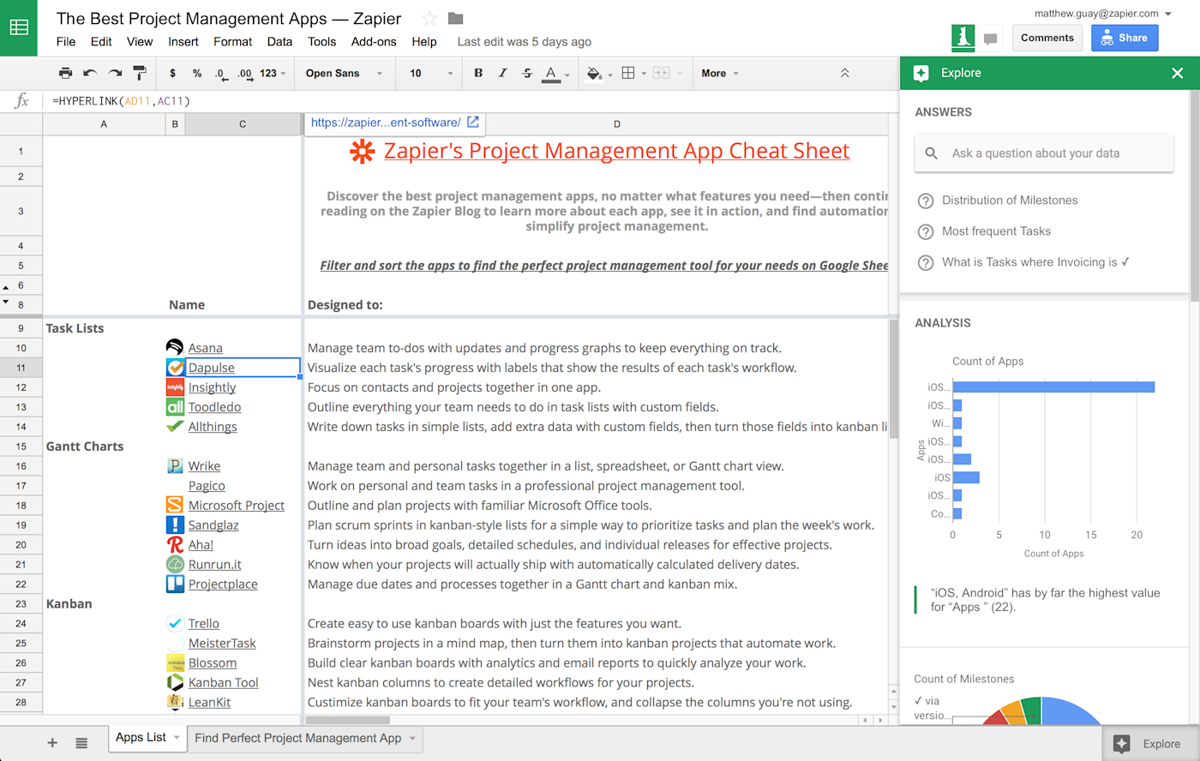The image size is (1200, 761).
Task: Click the green Google Sheets home logo
Action: (x=19, y=27)
